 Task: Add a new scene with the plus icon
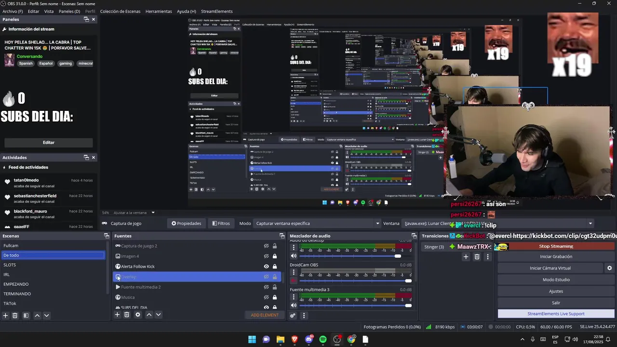tap(5, 315)
